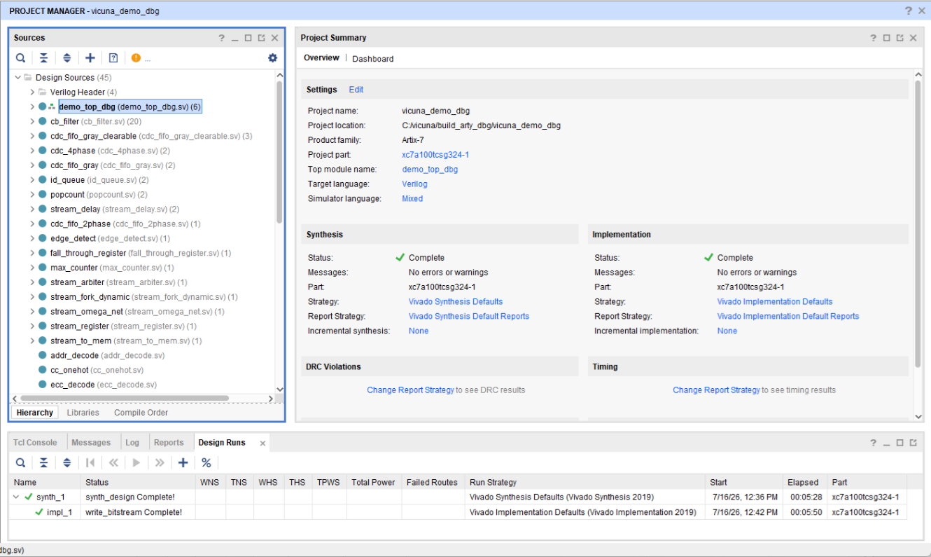This screenshot has height=557, width=931.
Task: Collapse synth_1 run in Design Runs
Action: click(17, 497)
